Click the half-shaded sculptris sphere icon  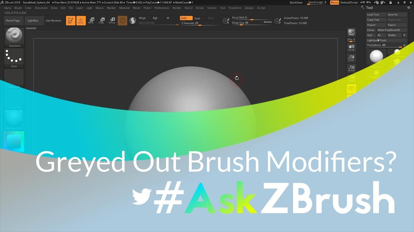(x=133, y=21)
